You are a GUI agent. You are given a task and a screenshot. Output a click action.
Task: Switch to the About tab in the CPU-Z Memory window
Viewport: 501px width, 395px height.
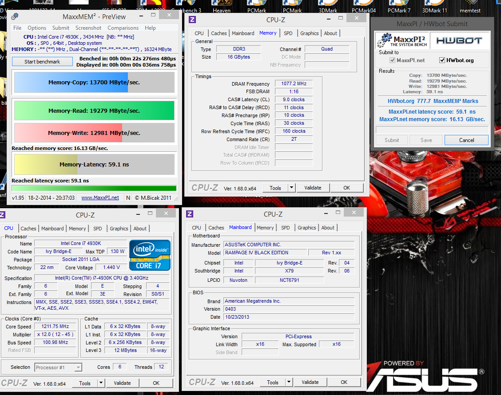330,33
